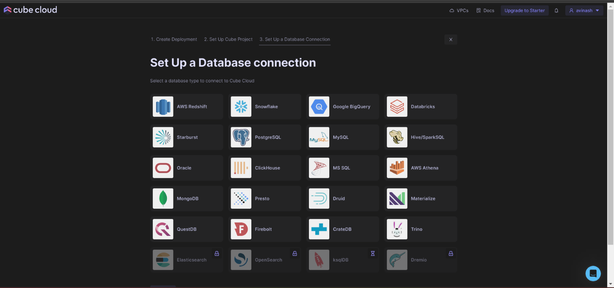Close the database setup wizard
614x288 pixels.
[x=451, y=39]
